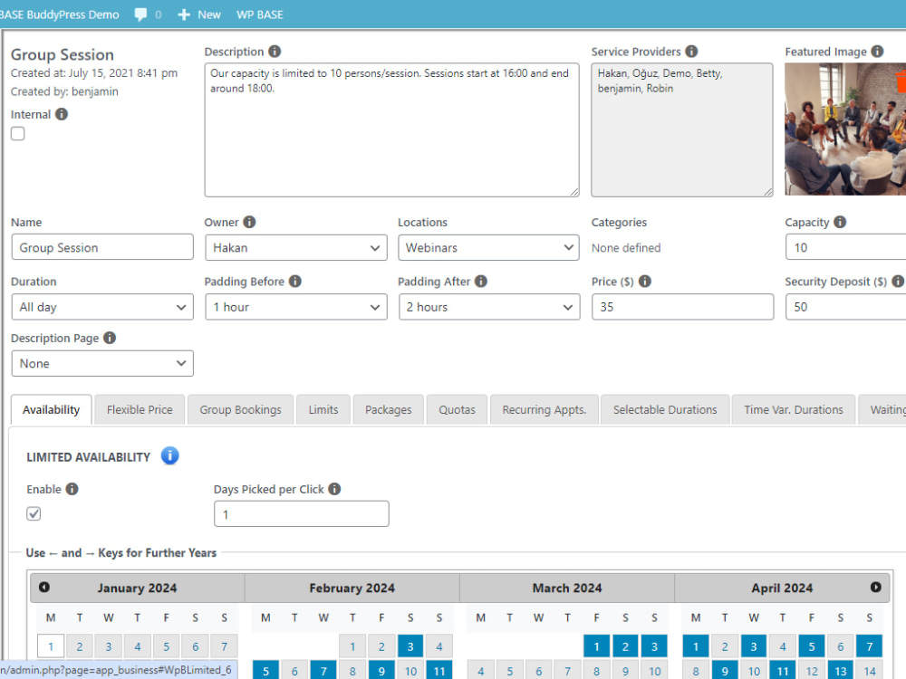Open the Padding After dropdown showing 2 hours

[489, 307]
